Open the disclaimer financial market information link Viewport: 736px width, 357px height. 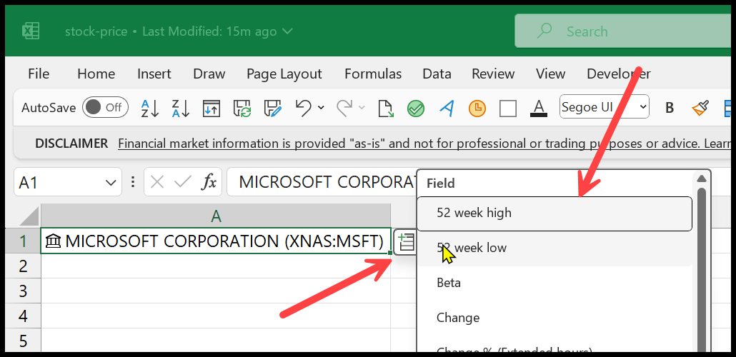(x=424, y=143)
